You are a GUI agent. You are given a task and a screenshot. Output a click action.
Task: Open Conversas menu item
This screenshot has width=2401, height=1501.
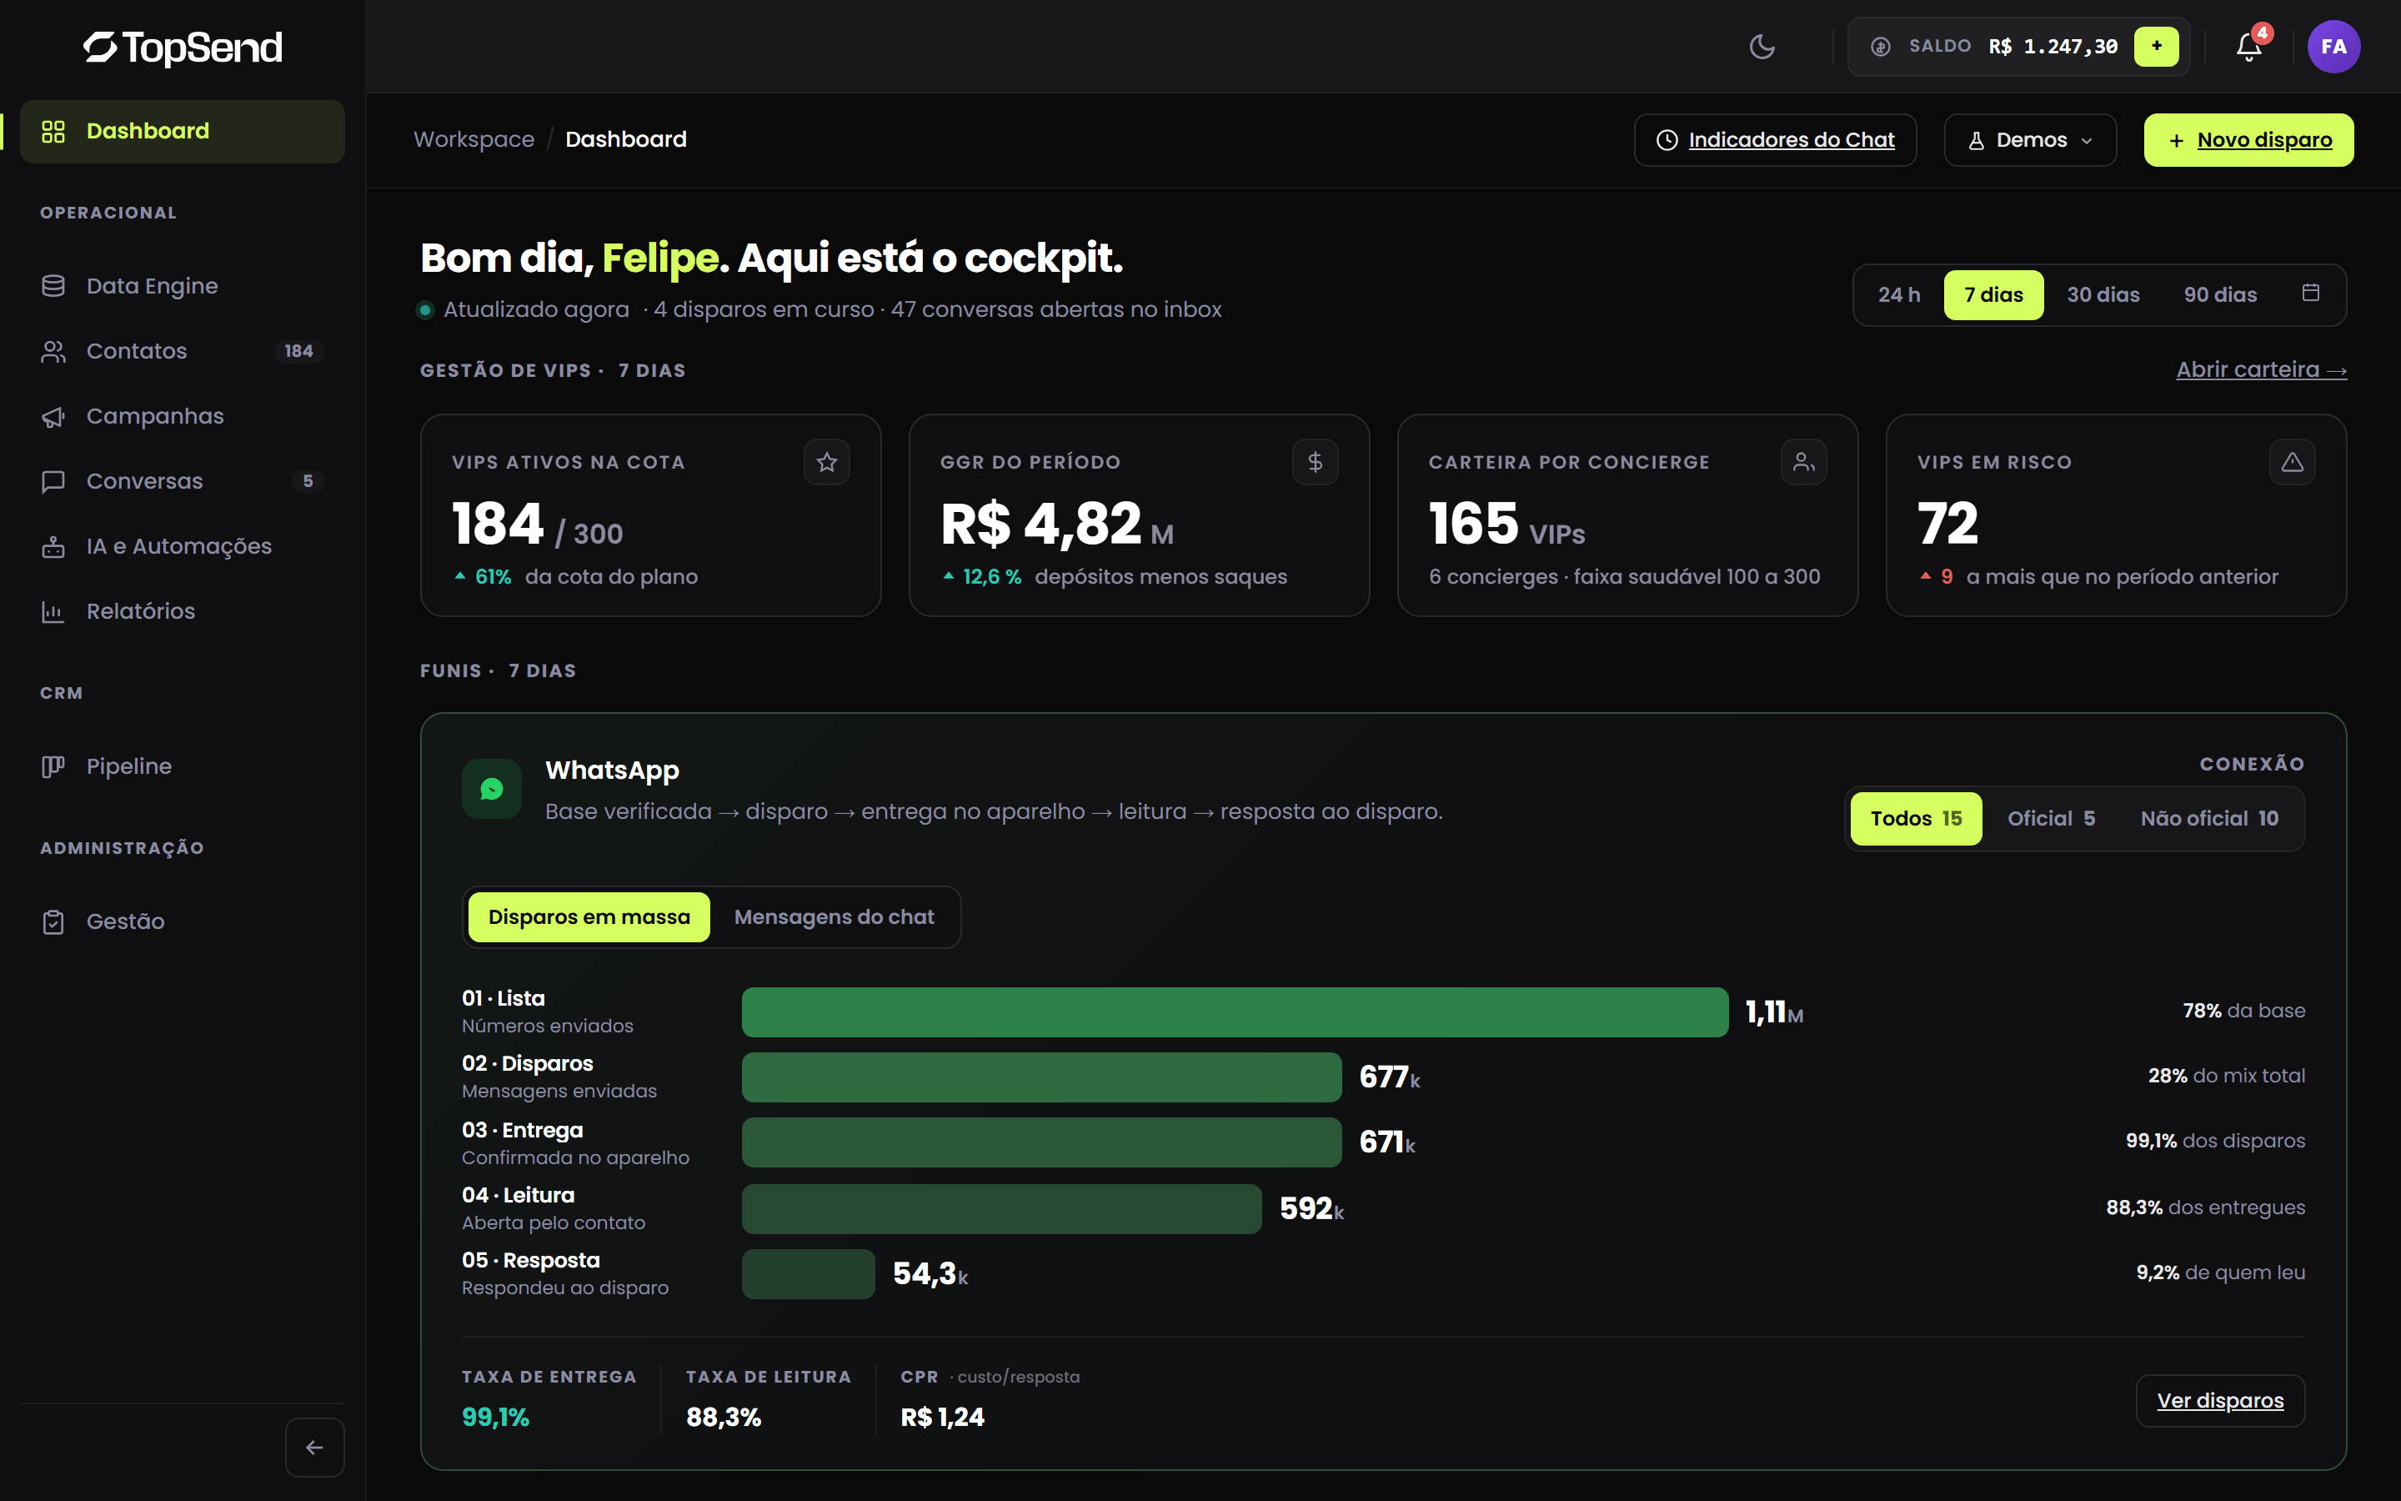tap(183, 481)
